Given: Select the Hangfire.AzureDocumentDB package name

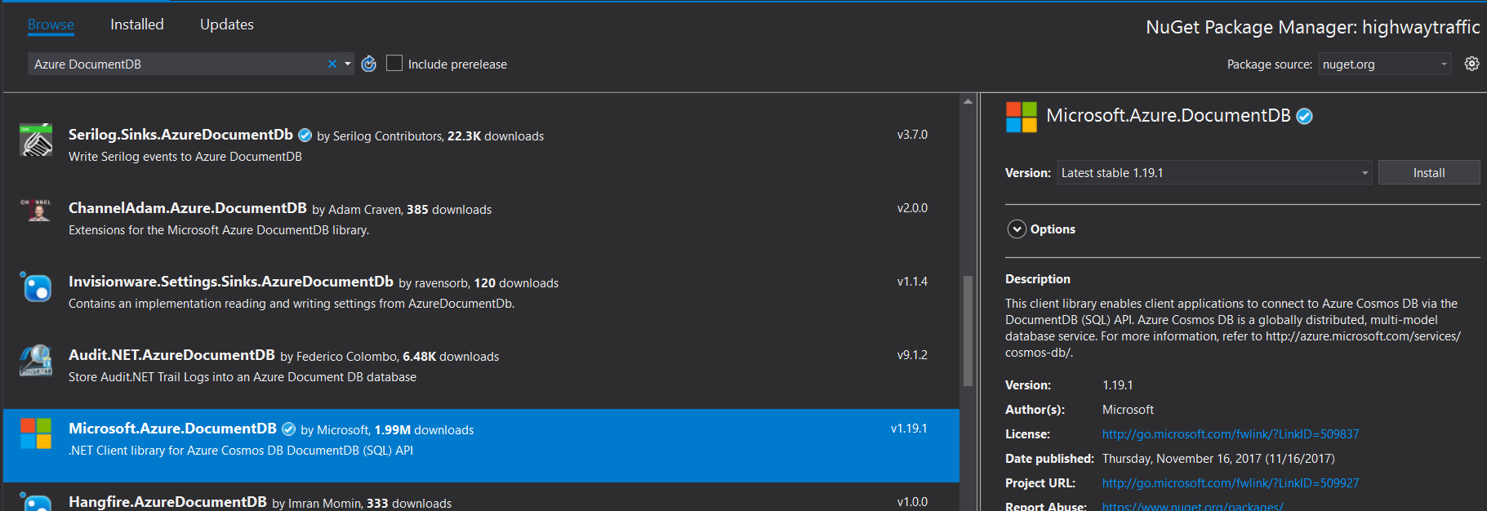Looking at the screenshot, I should pyautogui.click(x=167, y=502).
